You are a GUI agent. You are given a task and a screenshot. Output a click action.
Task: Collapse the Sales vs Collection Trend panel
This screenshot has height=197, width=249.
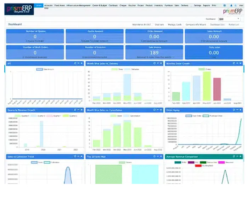click(x=78, y=157)
